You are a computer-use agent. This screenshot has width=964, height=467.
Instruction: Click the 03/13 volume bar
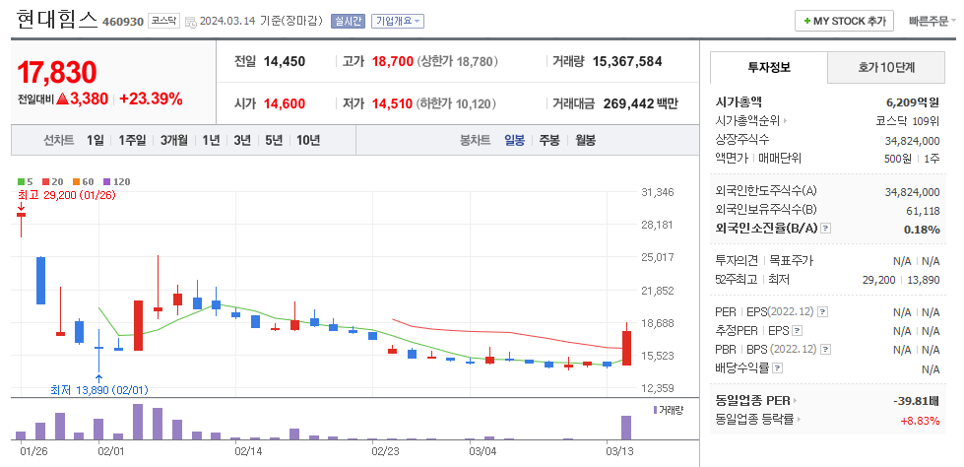tap(626, 428)
